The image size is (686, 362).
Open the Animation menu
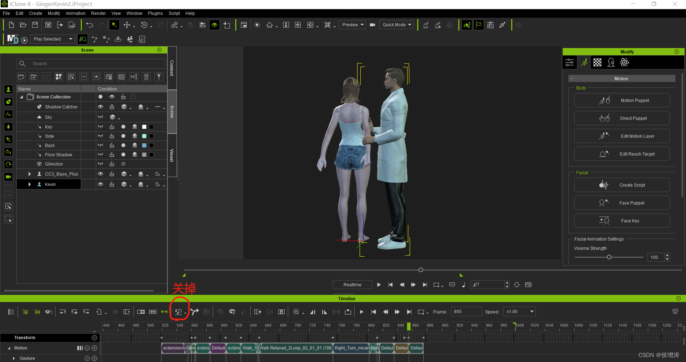pyautogui.click(x=75, y=13)
